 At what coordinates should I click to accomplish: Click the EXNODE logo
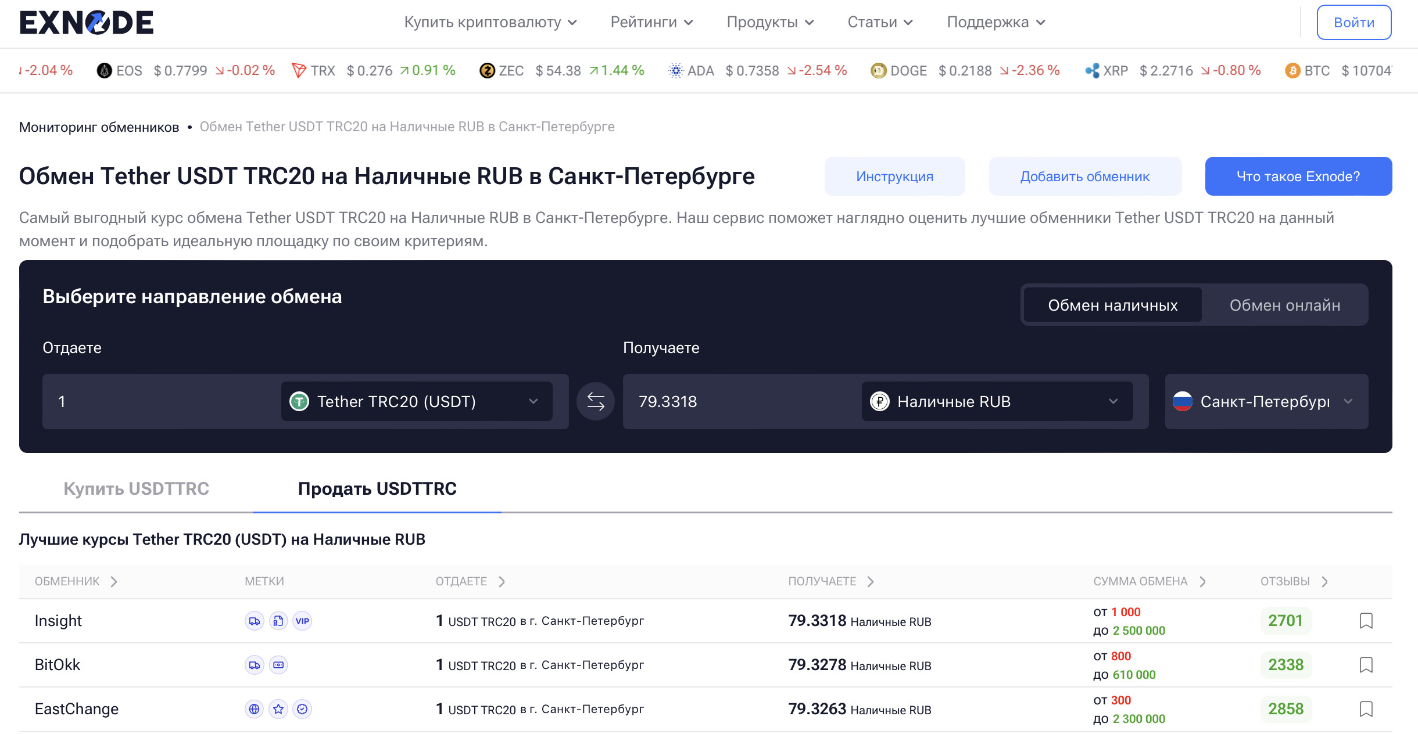pyautogui.click(x=87, y=23)
